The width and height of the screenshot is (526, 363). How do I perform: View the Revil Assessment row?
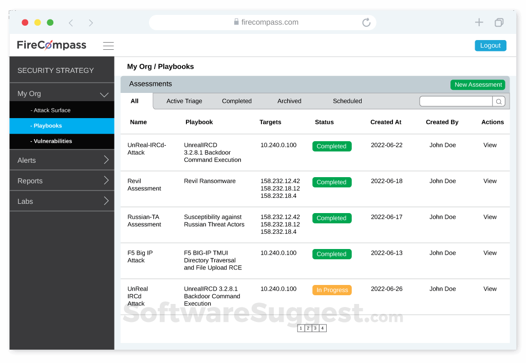click(490, 181)
